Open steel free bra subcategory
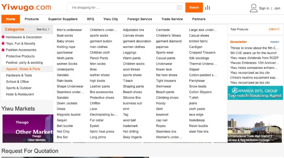 tap(198, 131)
